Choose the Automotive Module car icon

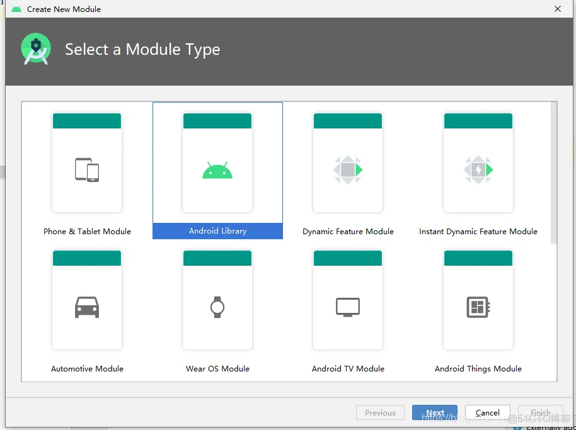[87, 307]
